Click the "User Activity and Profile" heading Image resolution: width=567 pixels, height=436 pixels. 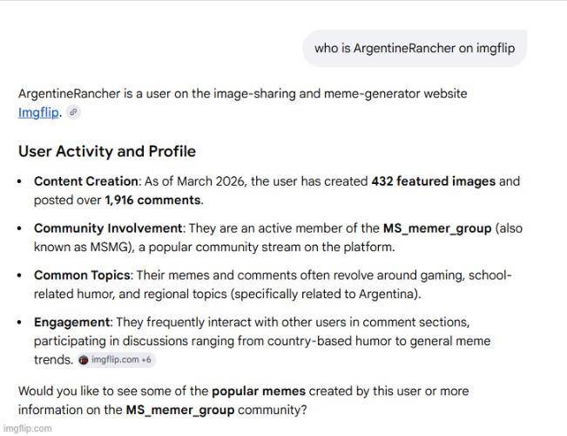pos(106,152)
